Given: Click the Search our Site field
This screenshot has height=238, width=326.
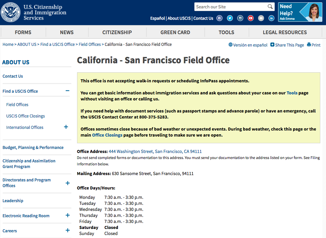Looking at the screenshot, I should coord(231,7).
